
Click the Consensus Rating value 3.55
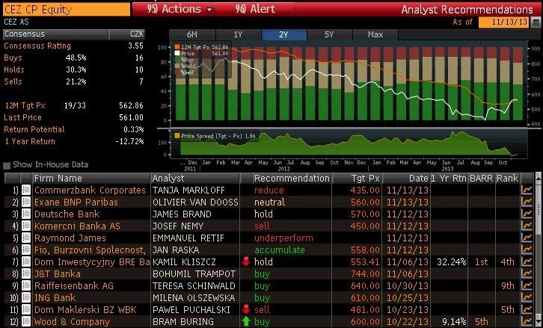136,46
